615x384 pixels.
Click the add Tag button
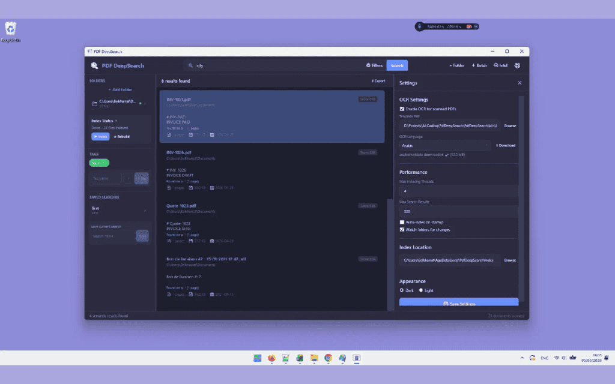[142, 178]
